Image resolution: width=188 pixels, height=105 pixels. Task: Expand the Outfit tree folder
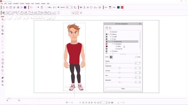coord(111,37)
